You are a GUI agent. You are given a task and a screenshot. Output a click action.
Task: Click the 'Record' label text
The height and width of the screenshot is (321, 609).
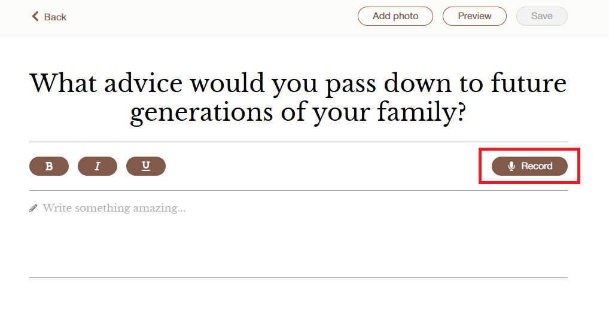(x=537, y=166)
